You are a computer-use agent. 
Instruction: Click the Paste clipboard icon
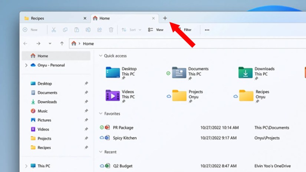pyautogui.click(x=76, y=30)
